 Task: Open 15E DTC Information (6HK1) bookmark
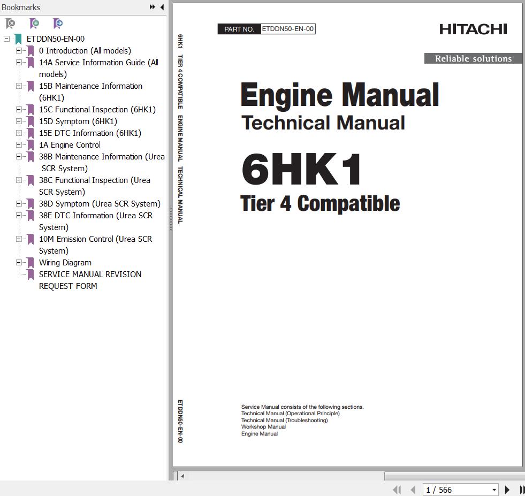[90, 133]
